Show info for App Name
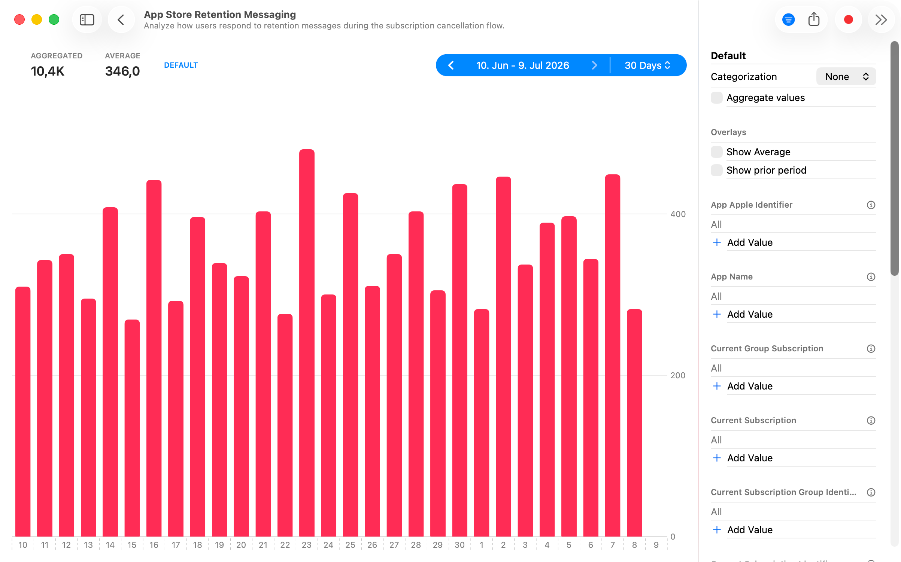Screen dimensions: 901x562 pyautogui.click(x=871, y=277)
